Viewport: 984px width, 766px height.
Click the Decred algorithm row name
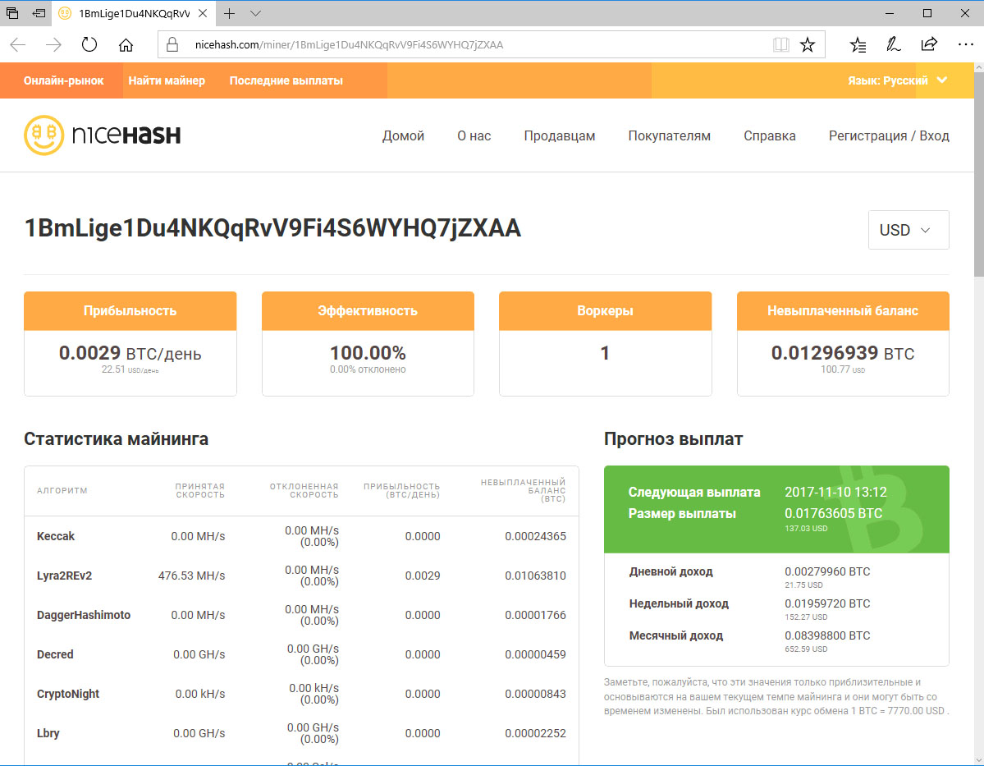click(55, 654)
